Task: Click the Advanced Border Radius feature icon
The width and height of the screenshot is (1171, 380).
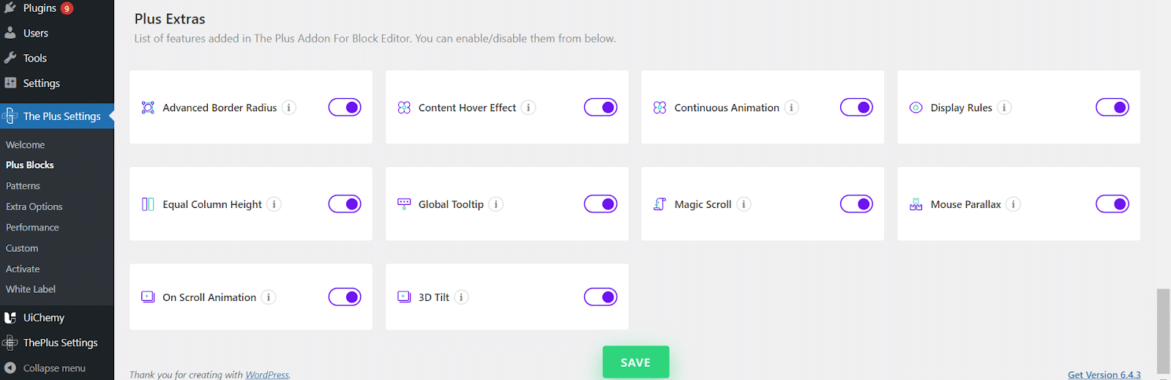Action: [148, 108]
